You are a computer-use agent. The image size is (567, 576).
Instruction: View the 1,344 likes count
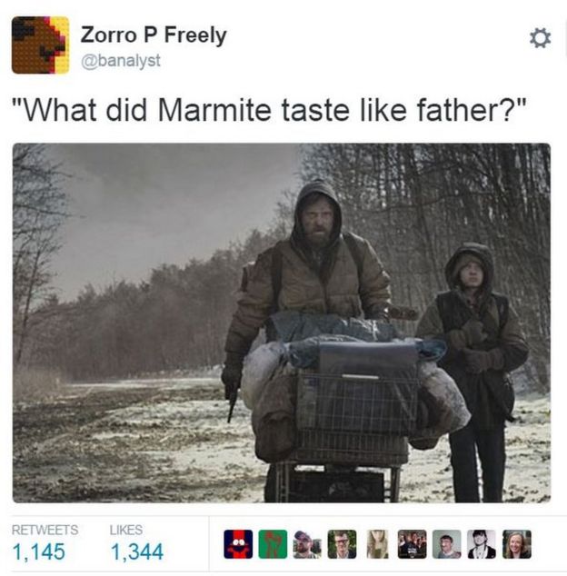coord(136,551)
